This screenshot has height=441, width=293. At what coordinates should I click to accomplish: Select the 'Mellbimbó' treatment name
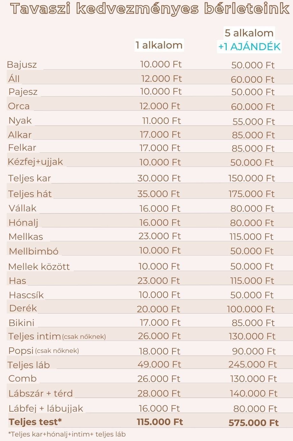33,251
